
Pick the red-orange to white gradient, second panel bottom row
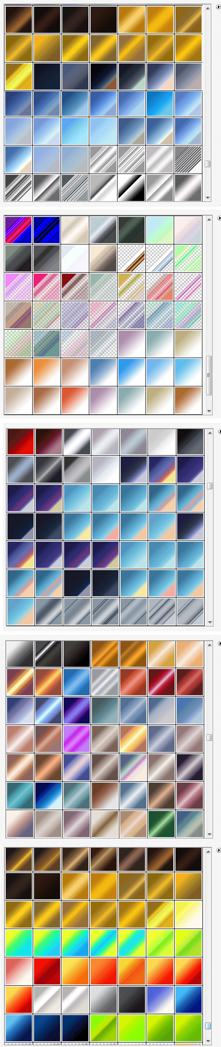[x=75, y=400]
